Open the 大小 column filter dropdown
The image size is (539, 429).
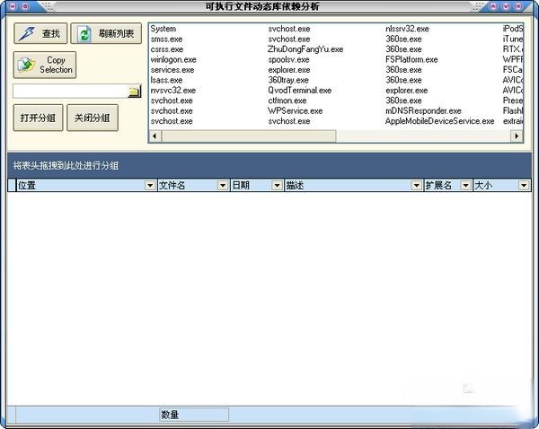(x=523, y=186)
